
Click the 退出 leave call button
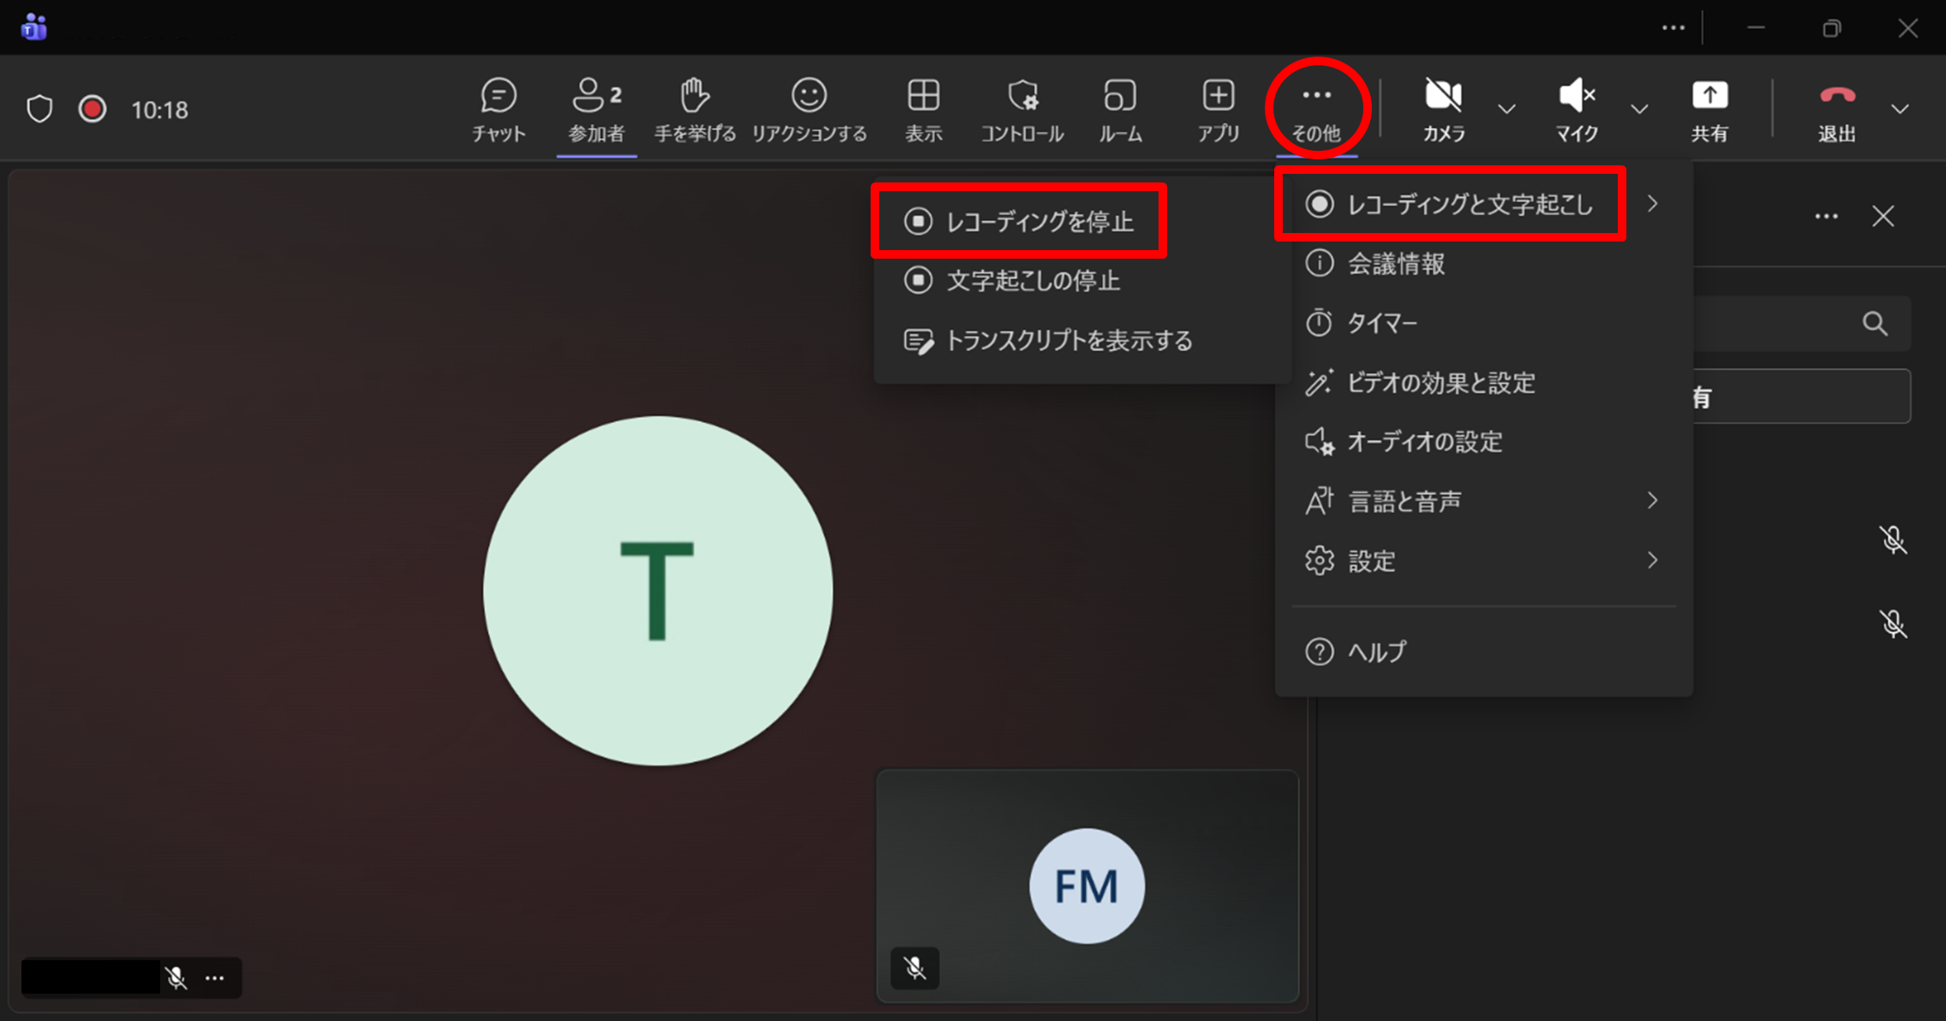click(x=1836, y=109)
